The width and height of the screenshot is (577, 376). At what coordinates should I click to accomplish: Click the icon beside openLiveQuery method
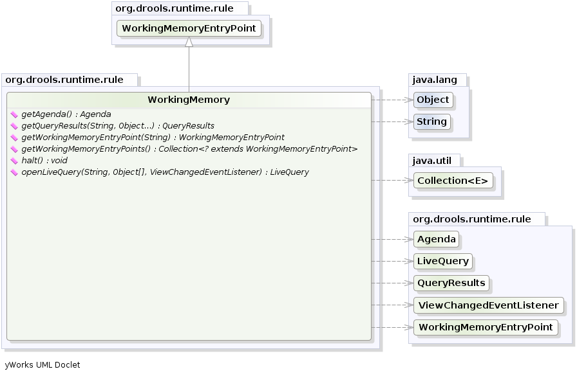click(x=14, y=172)
